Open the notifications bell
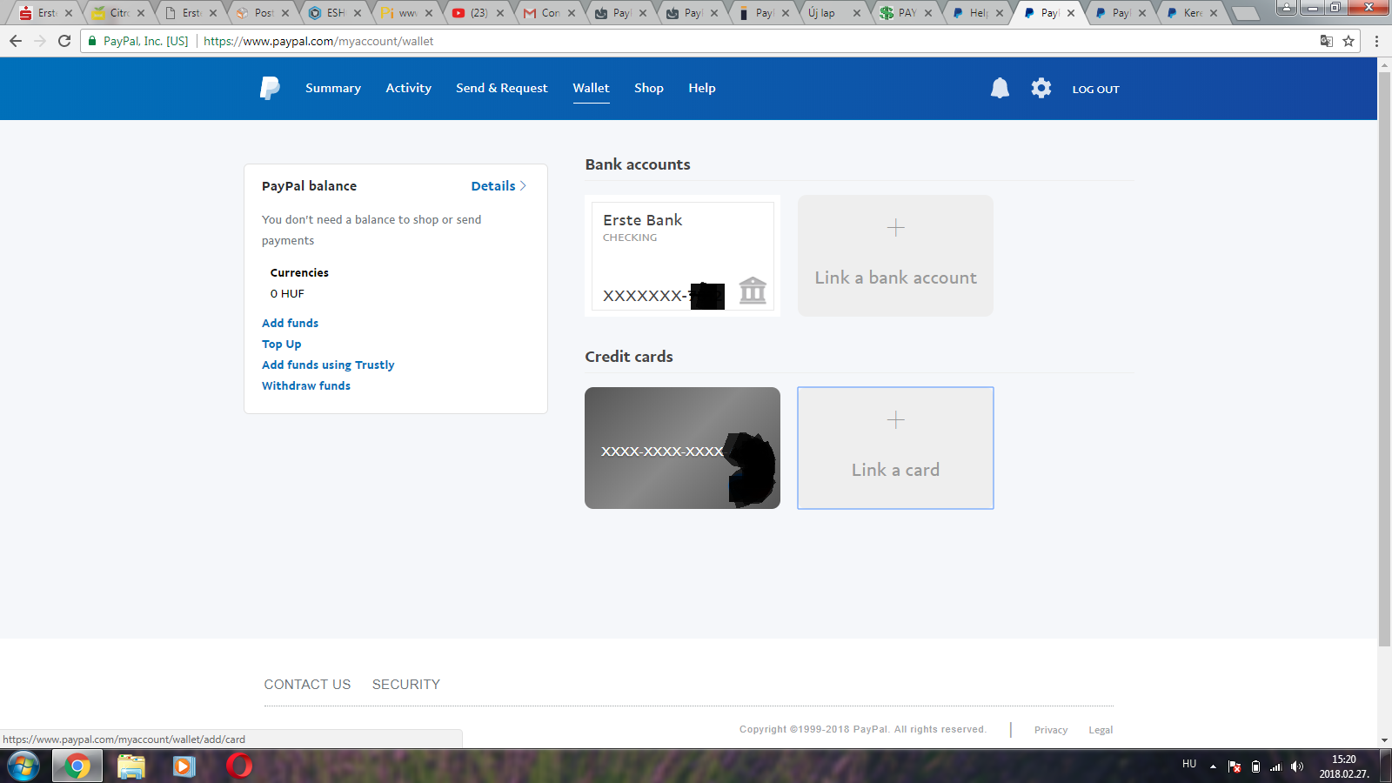Screen dimensions: 1392x783 click(x=1000, y=88)
